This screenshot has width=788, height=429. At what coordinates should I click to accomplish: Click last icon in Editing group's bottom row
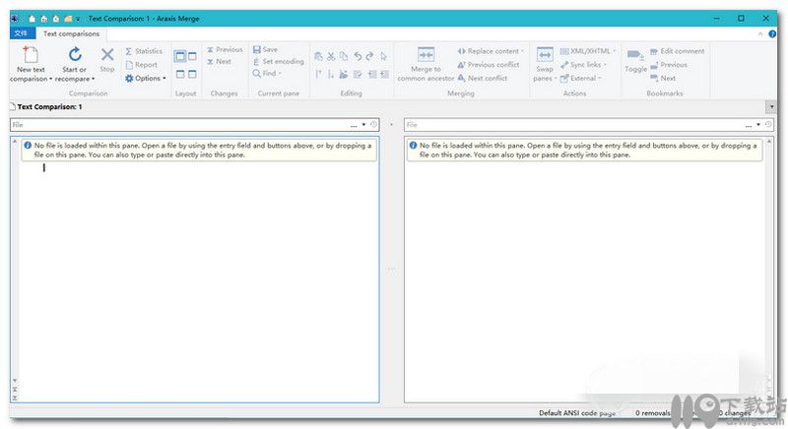pos(384,74)
